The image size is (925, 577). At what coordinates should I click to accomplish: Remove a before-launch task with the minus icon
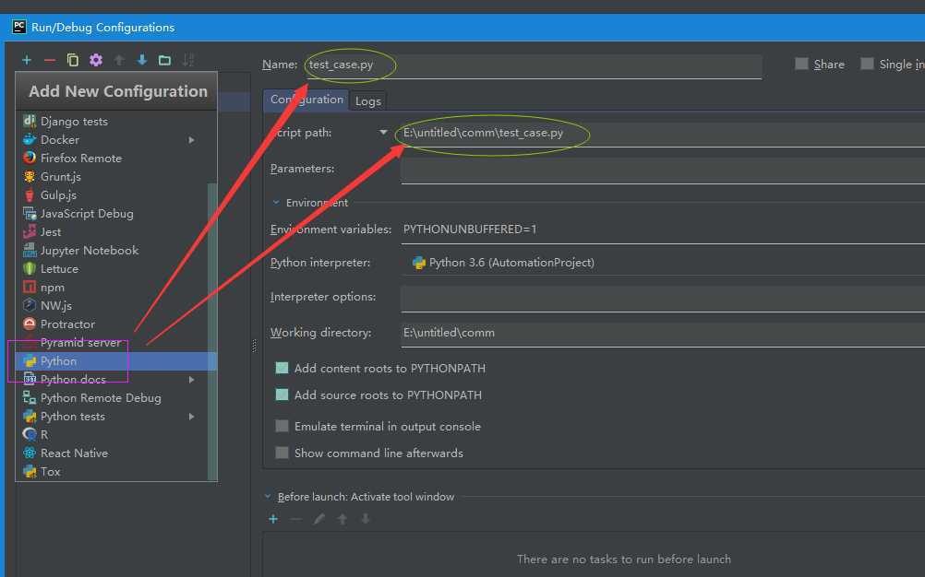tap(296, 519)
